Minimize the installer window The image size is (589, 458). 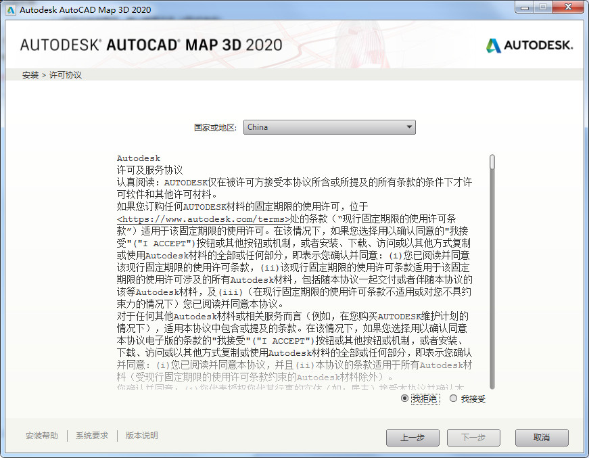(x=525, y=7)
